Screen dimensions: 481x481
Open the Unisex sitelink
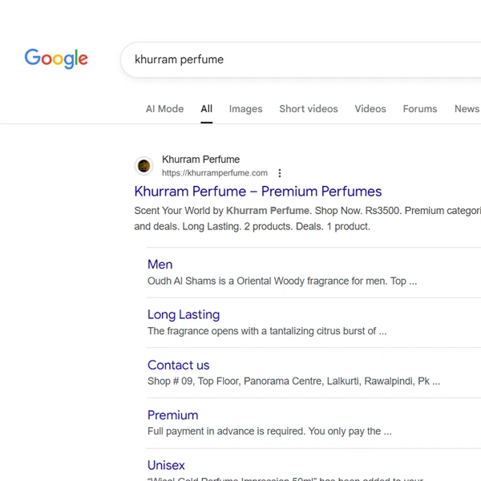[166, 465]
